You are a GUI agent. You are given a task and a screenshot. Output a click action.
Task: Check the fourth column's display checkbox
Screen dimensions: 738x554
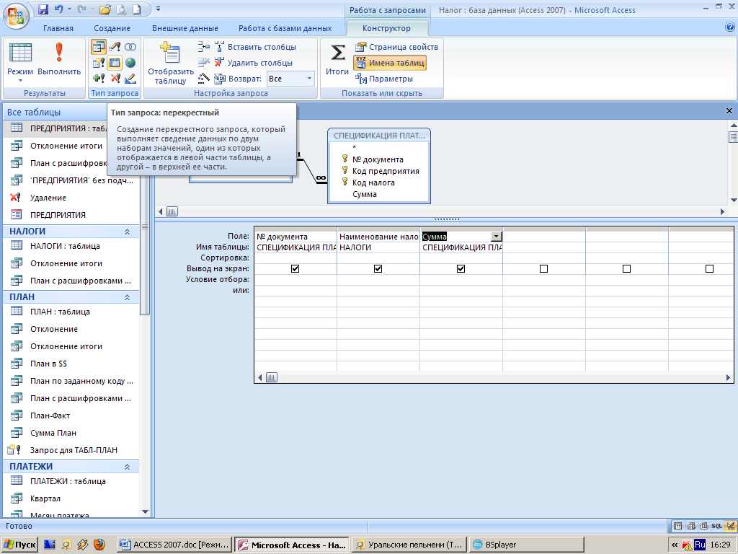coord(543,268)
